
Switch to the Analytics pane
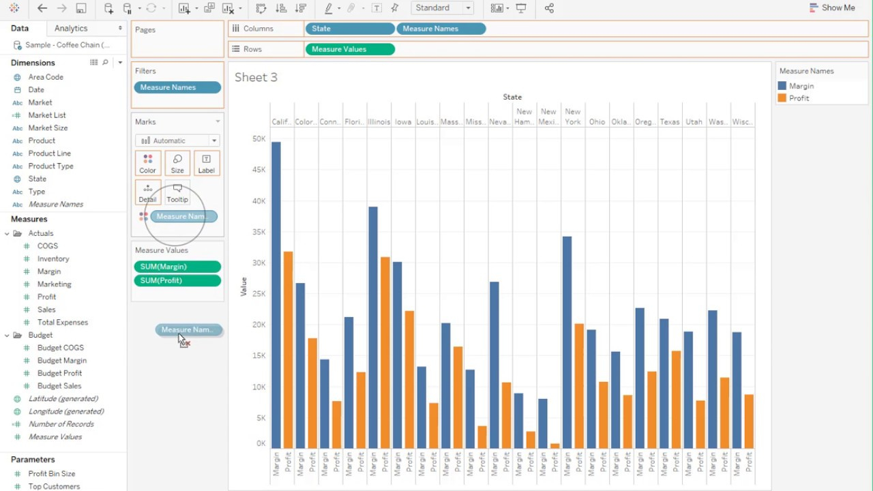(69, 28)
